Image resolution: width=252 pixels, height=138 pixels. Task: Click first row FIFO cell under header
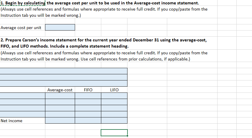click(x=88, y=96)
